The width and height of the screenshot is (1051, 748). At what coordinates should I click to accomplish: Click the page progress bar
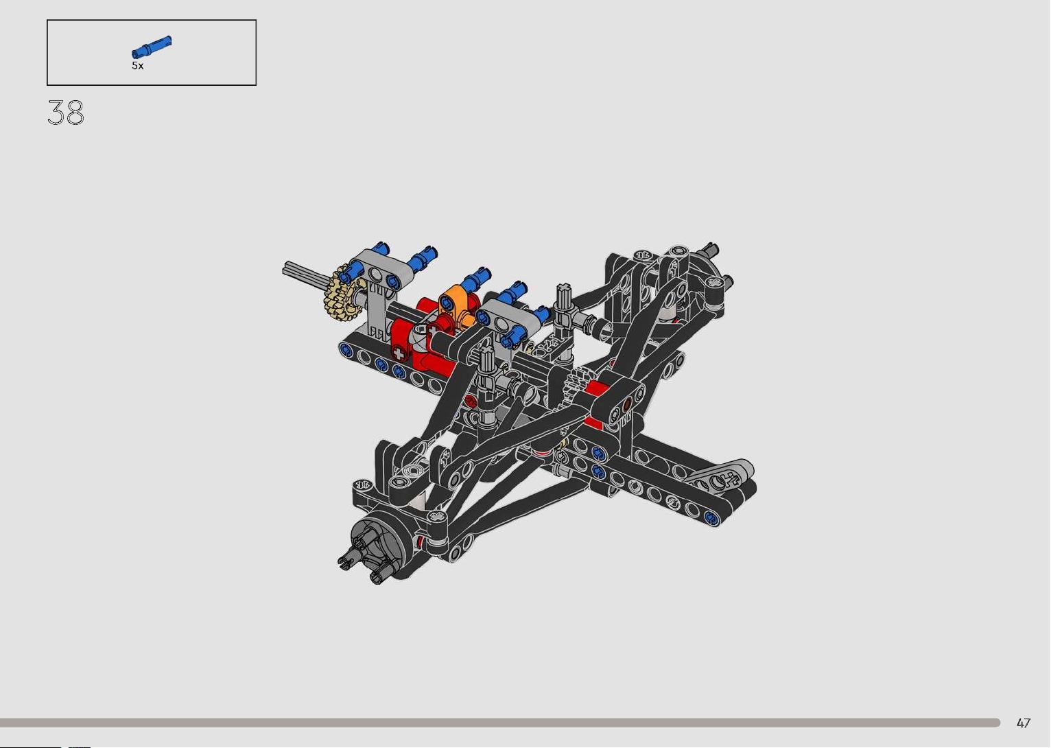500,723
